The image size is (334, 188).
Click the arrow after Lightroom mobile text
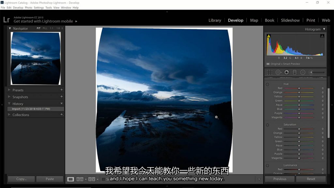coord(76,21)
